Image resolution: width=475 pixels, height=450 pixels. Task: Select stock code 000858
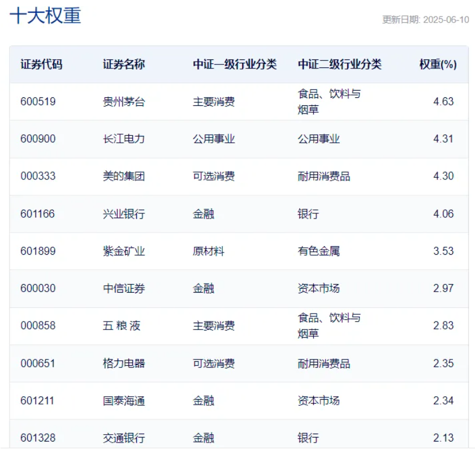pos(38,325)
